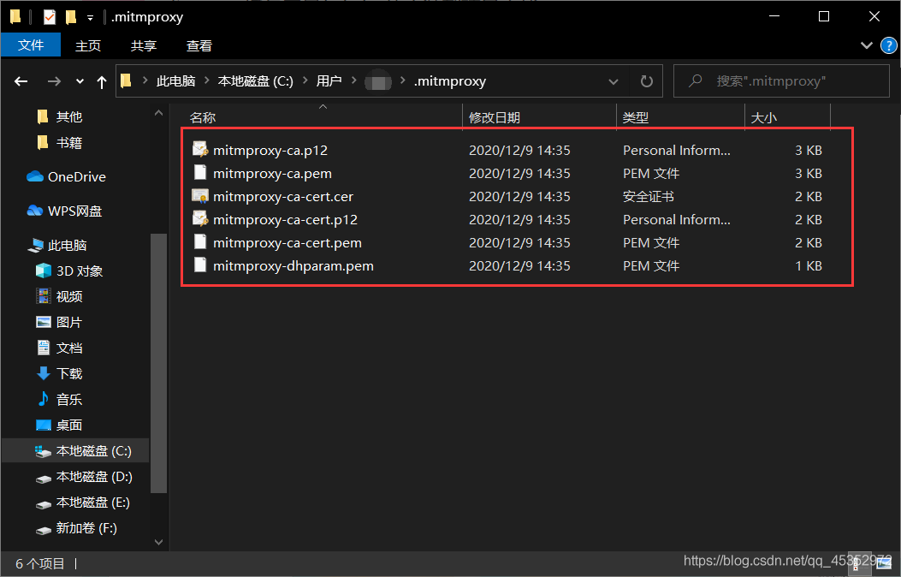Click the mitmproxy-ca.pem file icon
This screenshot has width=901, height=577.
[x=200, y=172]
